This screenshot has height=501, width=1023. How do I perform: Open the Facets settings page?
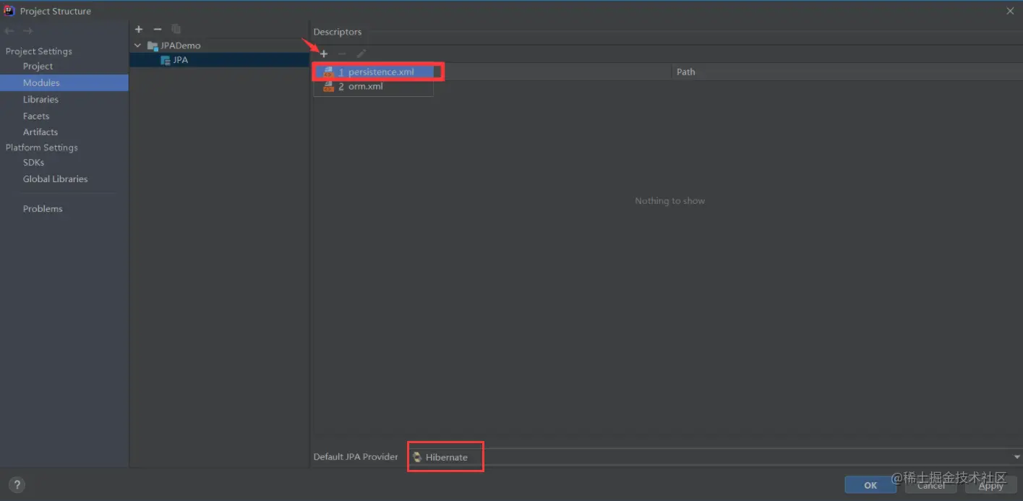(36, 116)
